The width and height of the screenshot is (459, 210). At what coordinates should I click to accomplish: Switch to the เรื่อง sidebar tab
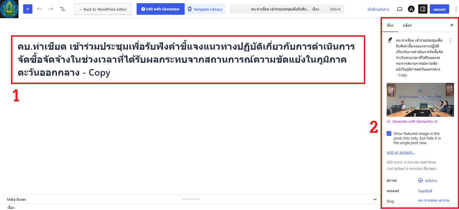click(x=390, y=25)
